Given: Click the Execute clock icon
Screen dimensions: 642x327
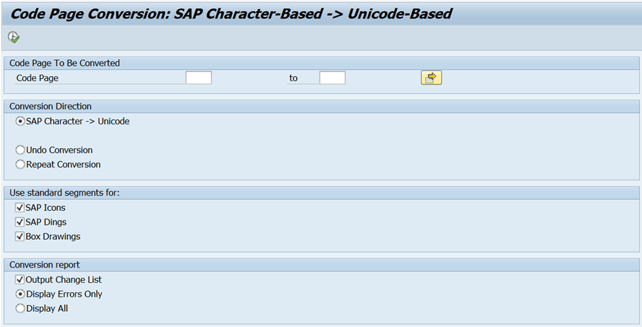Looking at the screenshot, I should 14,37.
